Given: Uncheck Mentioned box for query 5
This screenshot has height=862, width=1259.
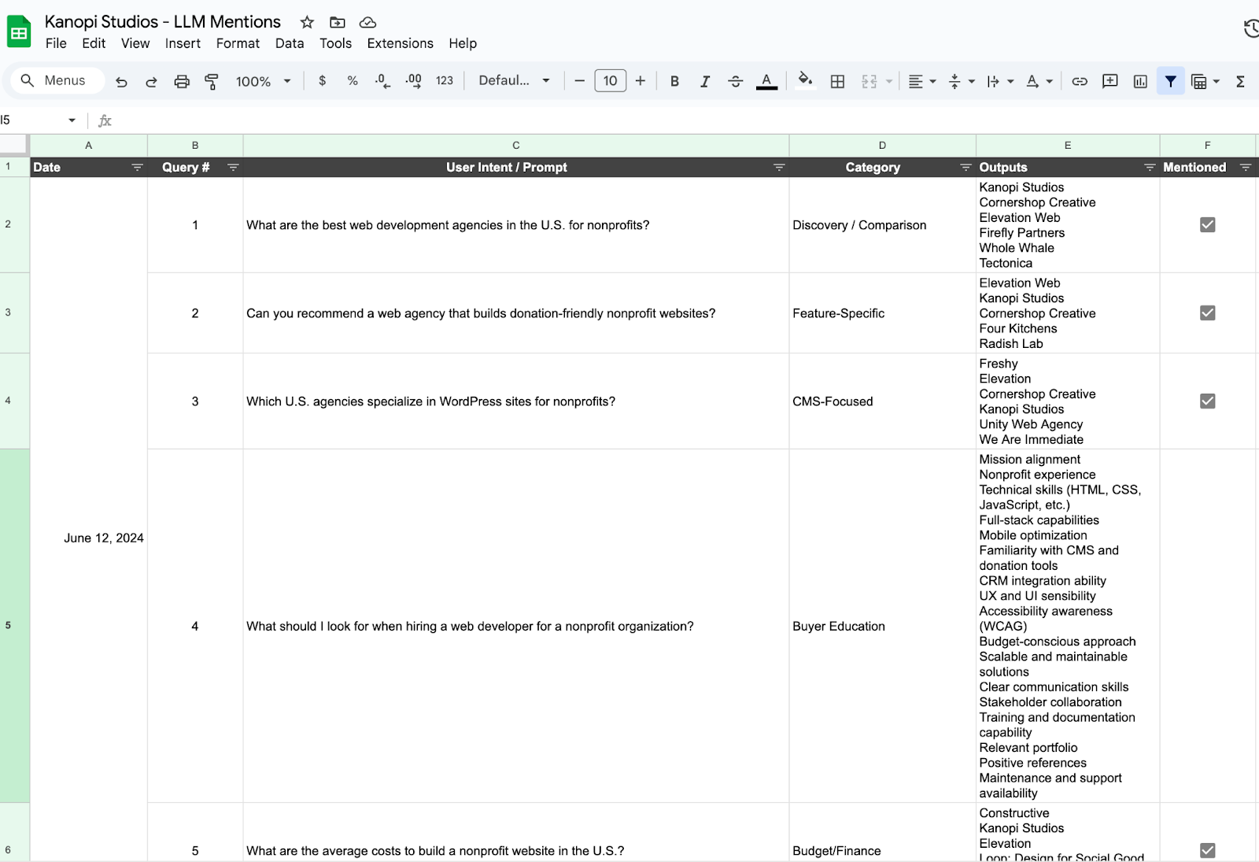Looking at the screenshot, I should pyautogui.click(x=1207, y=850).
